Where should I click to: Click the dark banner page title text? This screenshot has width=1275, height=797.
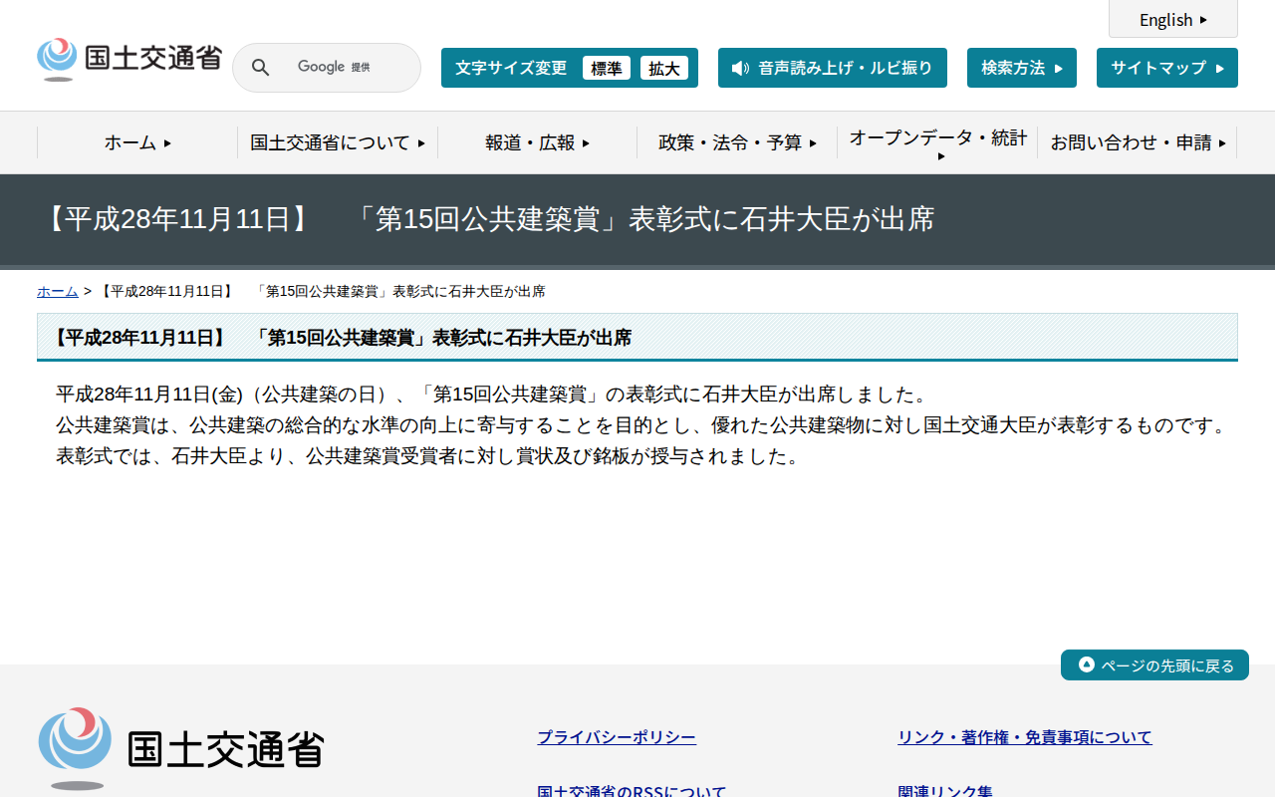click(488, 219)
